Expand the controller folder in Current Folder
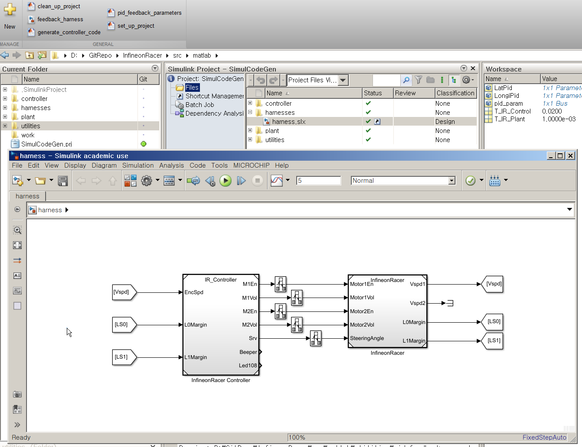Viewport: 582px width, 447px height. click(x=5, y=98)
